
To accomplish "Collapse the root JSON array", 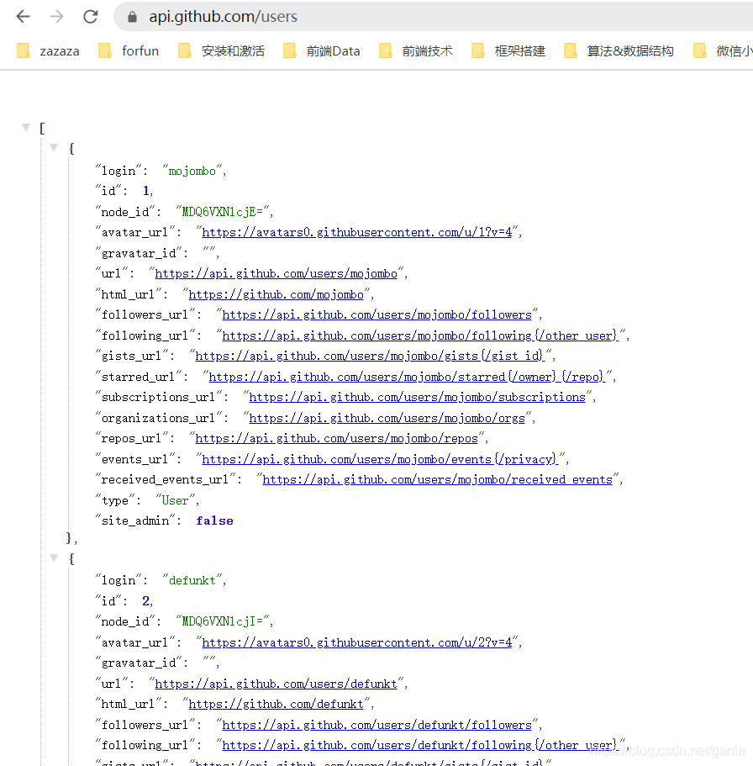I will click(x=26, y=127).
